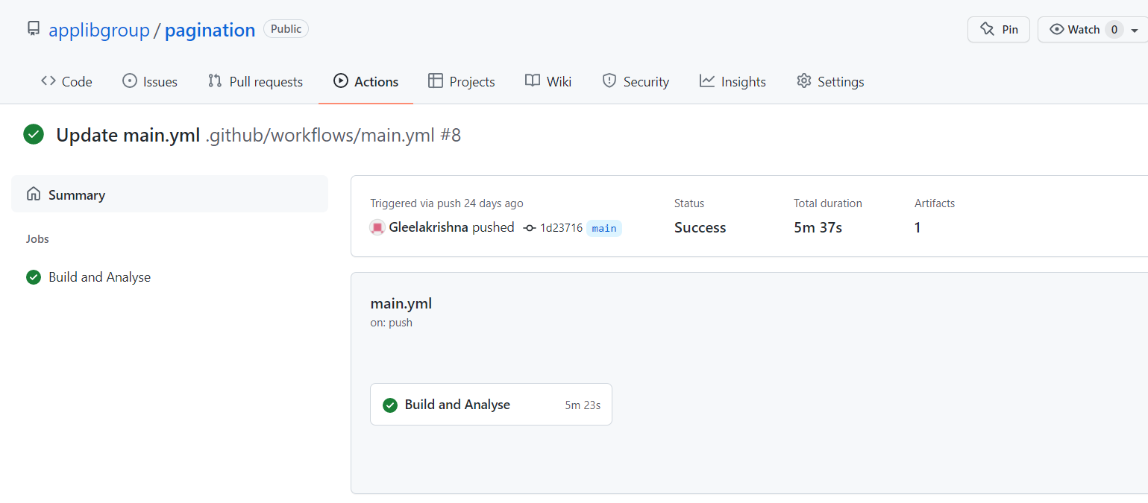The image size is (1148, 503).
Task: Open the Projects tab
Action: click(462, 81)
